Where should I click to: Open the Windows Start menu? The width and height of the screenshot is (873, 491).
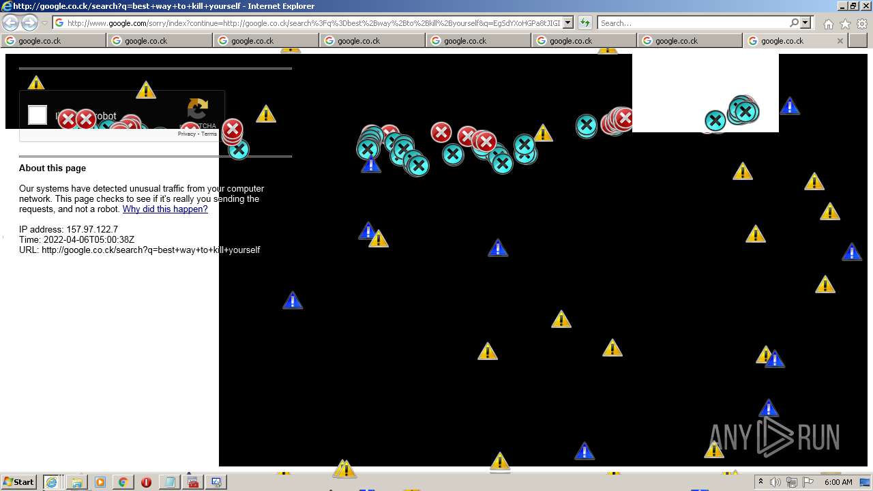(x=18, y=482)
